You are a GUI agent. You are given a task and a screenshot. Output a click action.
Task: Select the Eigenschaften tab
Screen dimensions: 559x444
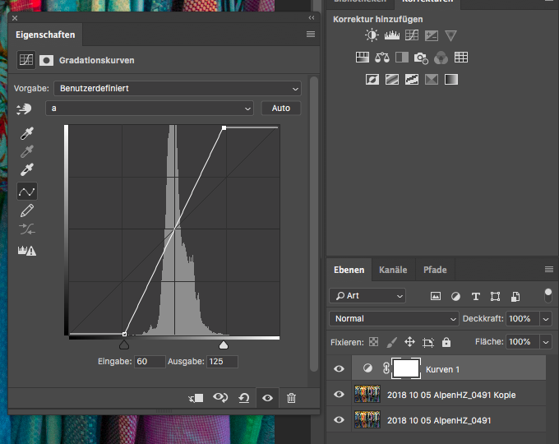click(45, 35)
